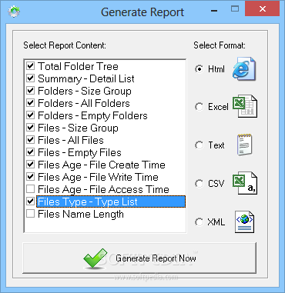
Task: Click the green checkmark icon on the Generate button
Action: point(96,258)
